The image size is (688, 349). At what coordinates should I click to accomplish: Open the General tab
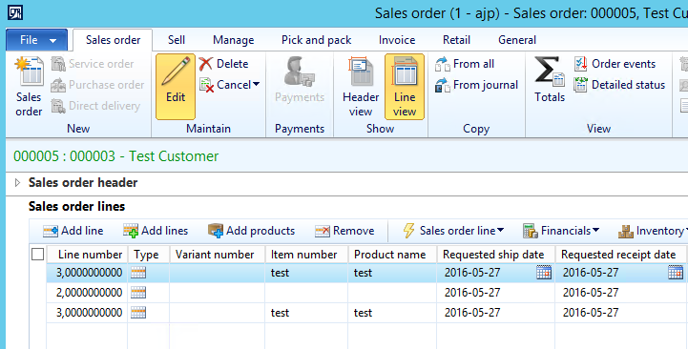click(x=517, y=40)
